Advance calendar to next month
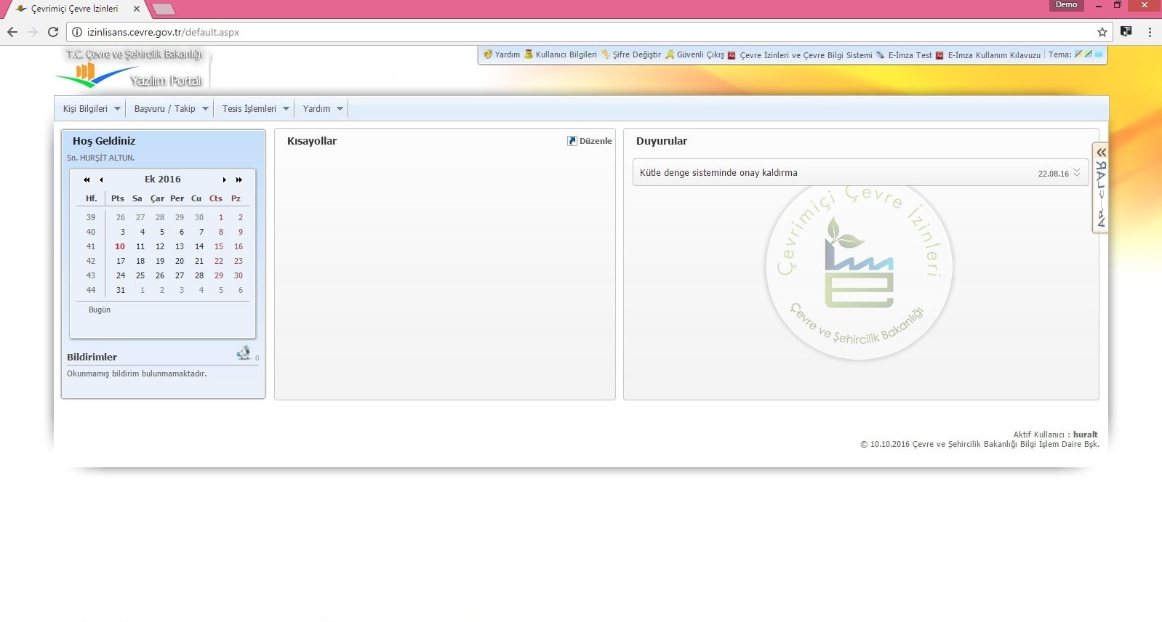This screenshot has height=622, width=1162. [x=224, y=179]
